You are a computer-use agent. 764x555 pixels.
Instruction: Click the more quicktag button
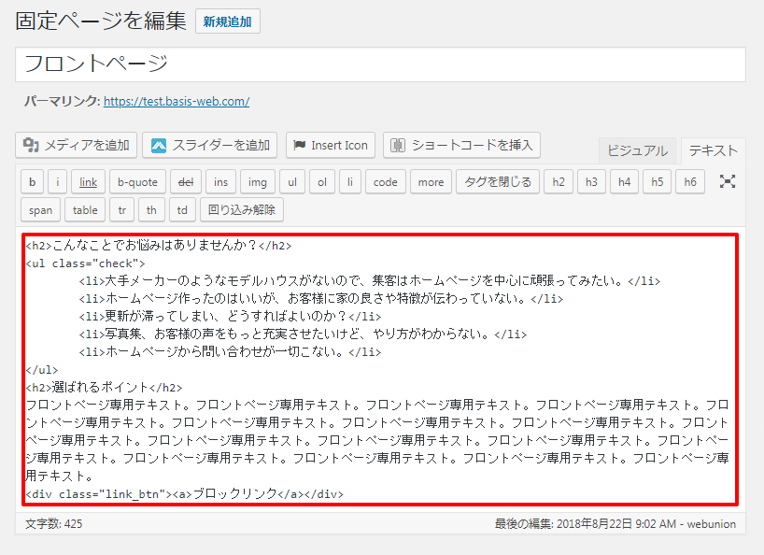click(431, 182)
